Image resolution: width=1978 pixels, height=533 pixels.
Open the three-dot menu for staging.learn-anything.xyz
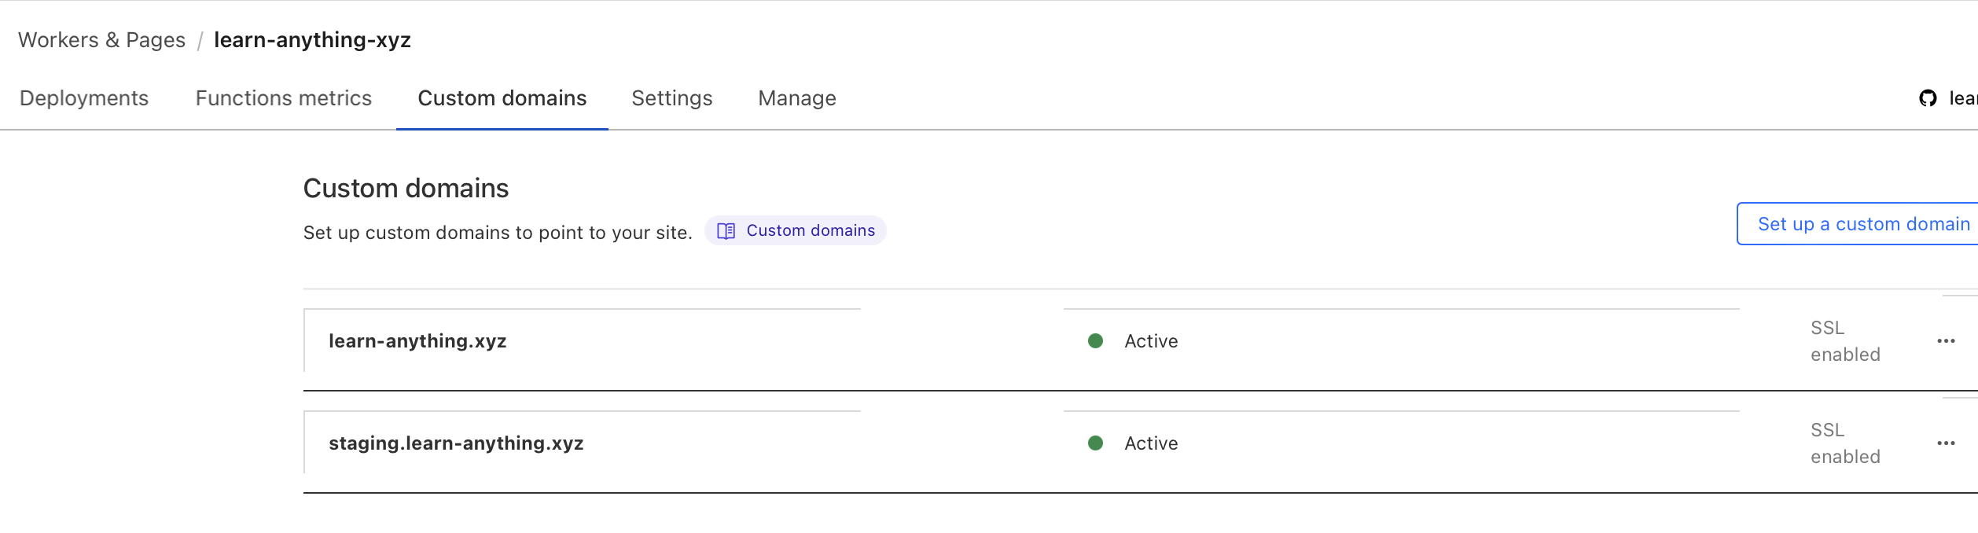tap(1946, 443)
